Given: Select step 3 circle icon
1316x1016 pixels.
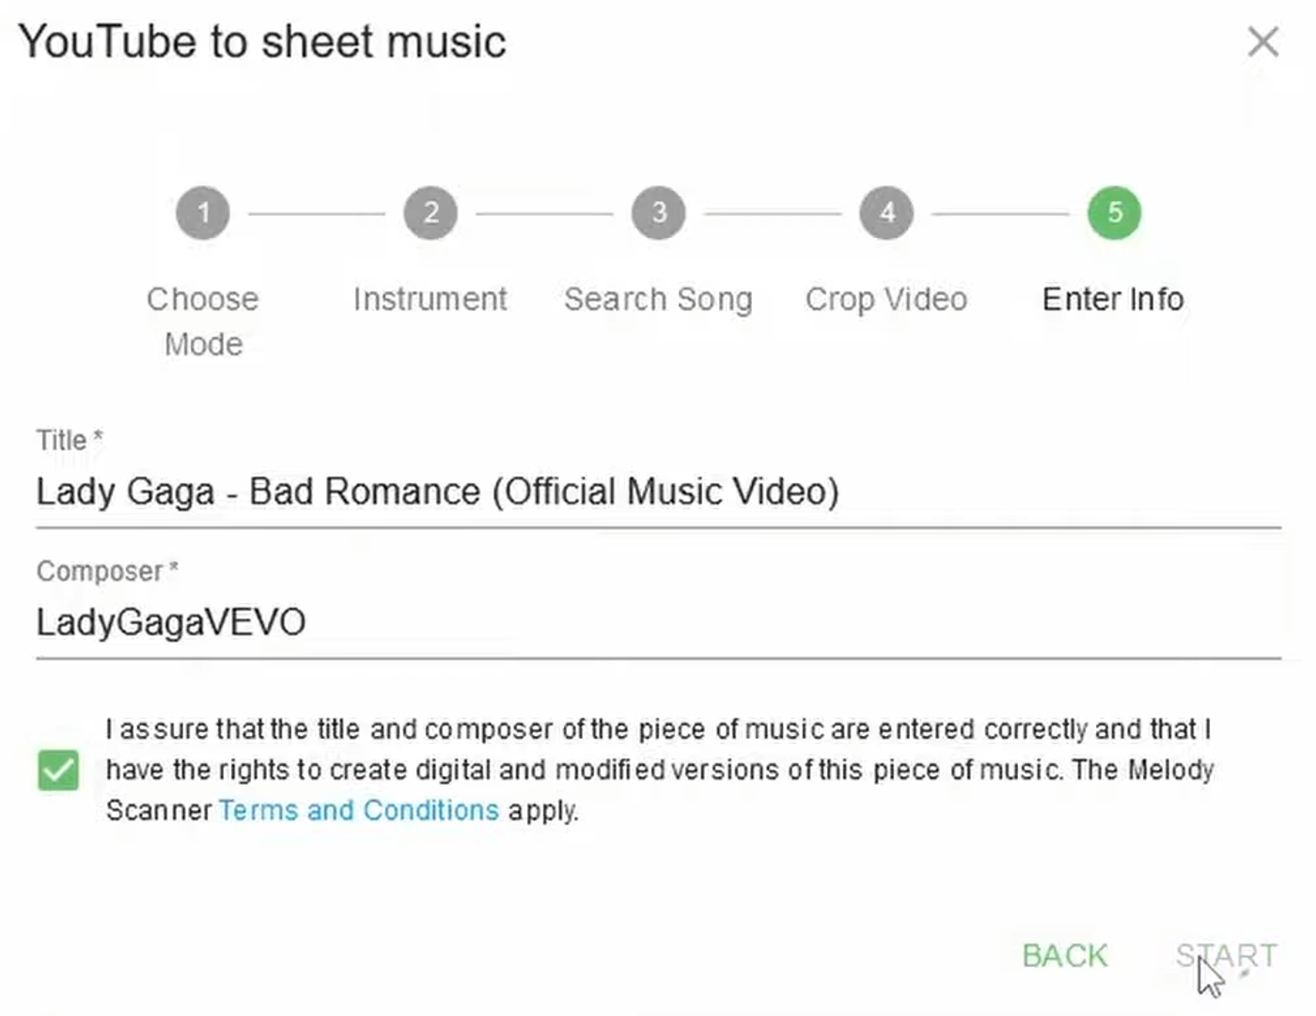Looking at the screenshot, I should [x=659, y=213].
